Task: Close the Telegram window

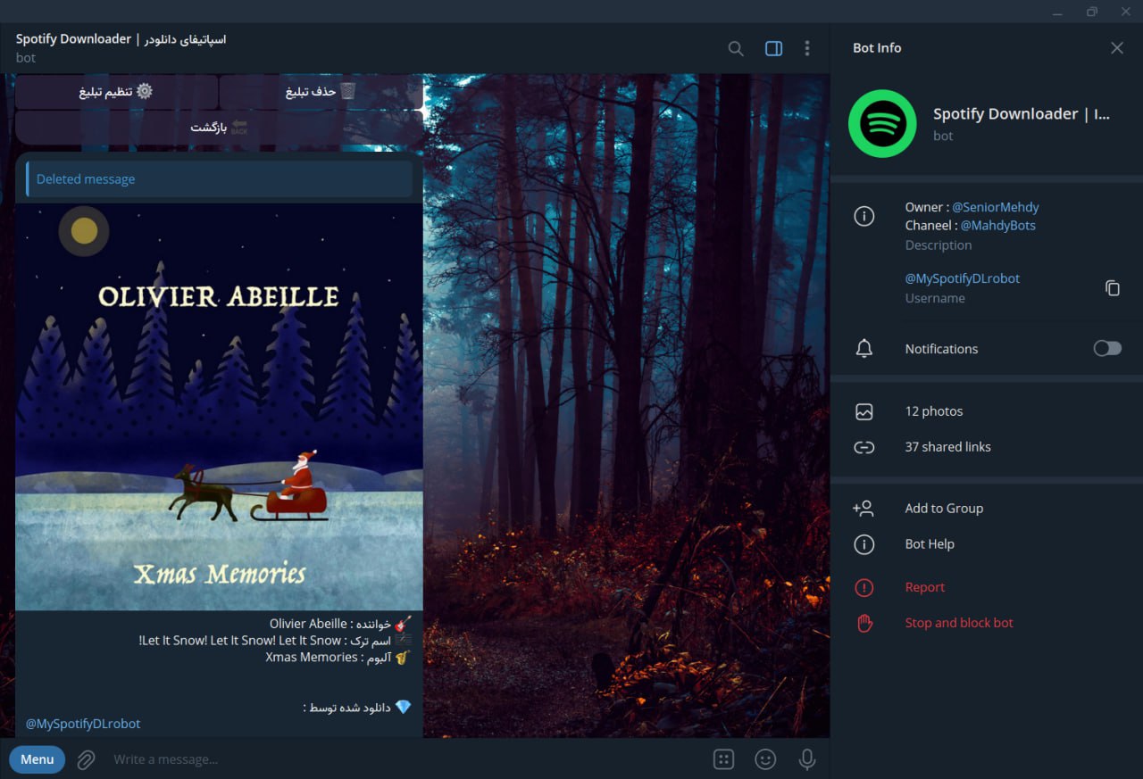Action: pos(1126,12)
